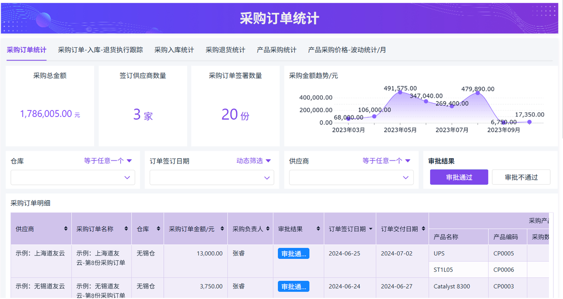Click sort icon on 采购订单名称 column

coord(126,229)
